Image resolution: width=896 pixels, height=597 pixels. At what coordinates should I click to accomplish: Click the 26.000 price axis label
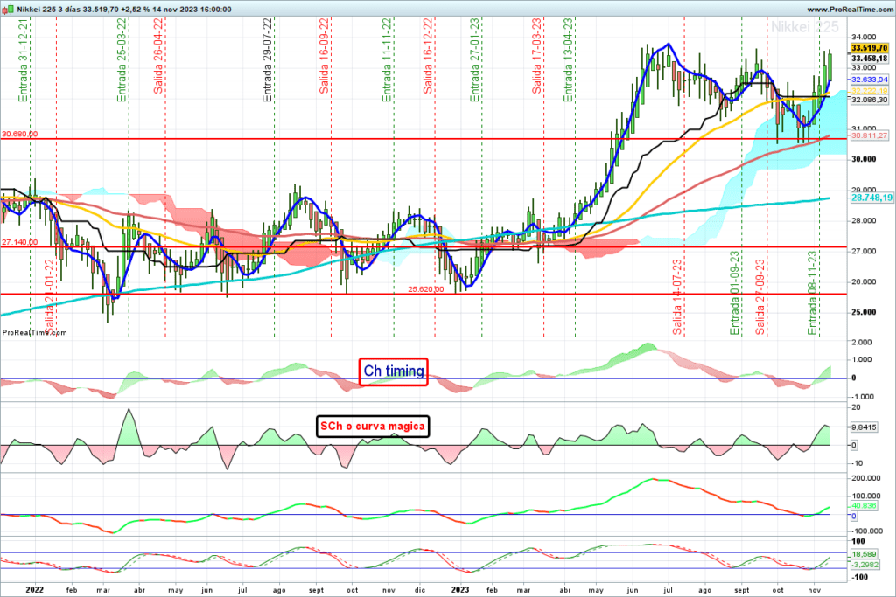pos(864,282)
